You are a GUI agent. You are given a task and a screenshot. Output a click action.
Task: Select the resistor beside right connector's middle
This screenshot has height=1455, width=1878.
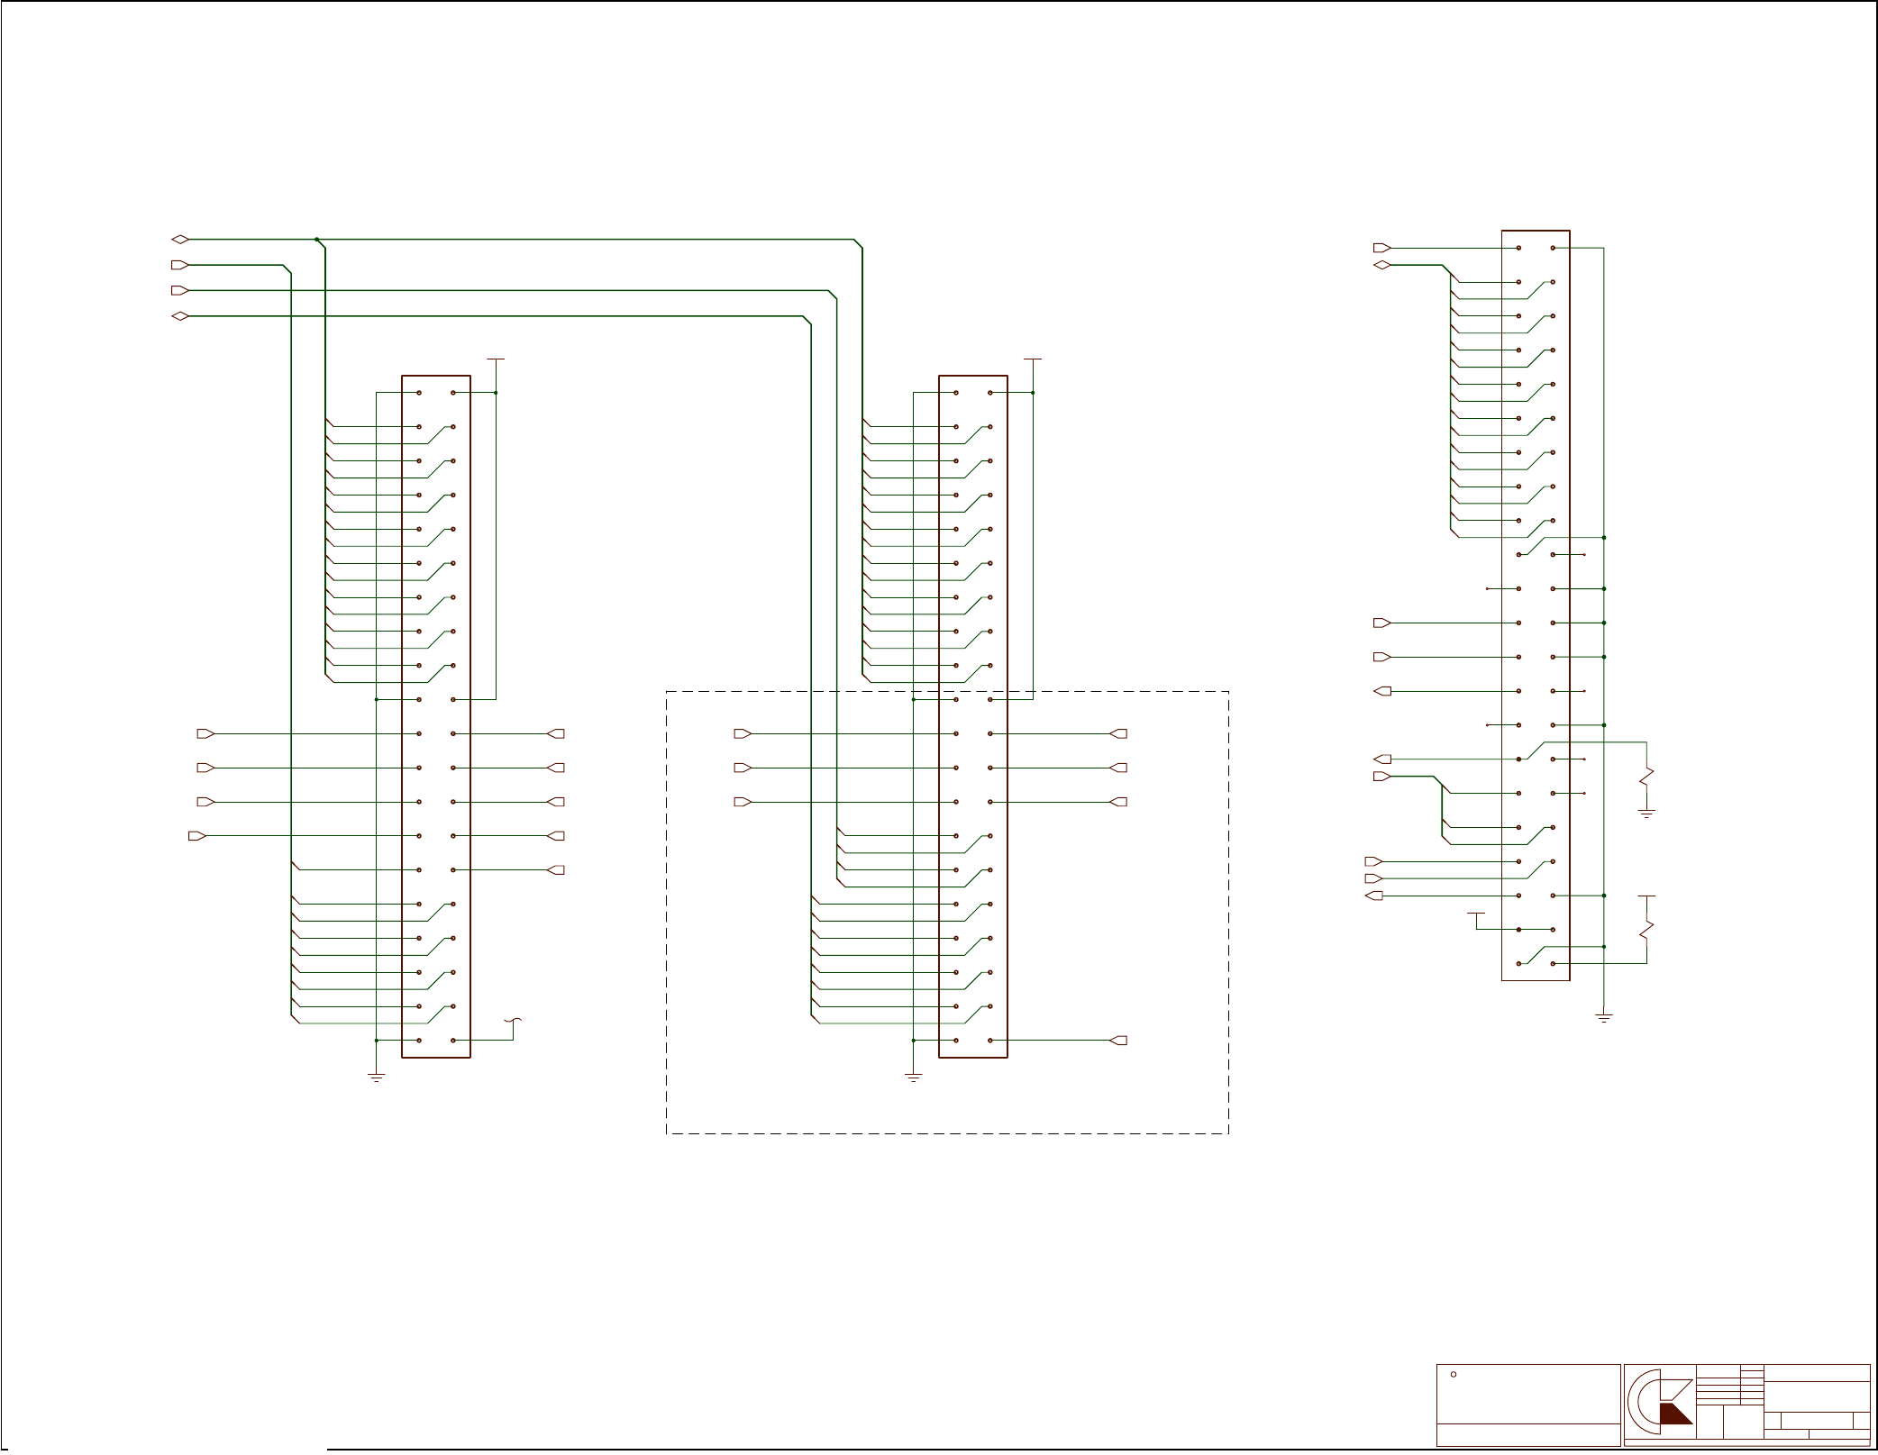(x=1646, y=775)
